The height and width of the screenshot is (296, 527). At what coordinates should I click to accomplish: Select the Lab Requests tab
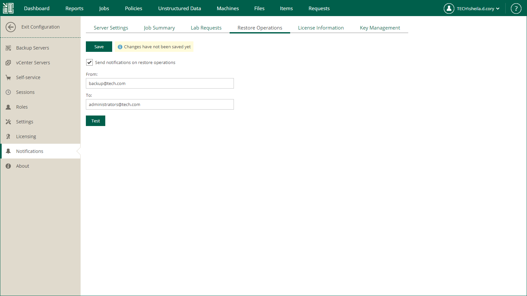pyautogui.click(x=206, y=28)
